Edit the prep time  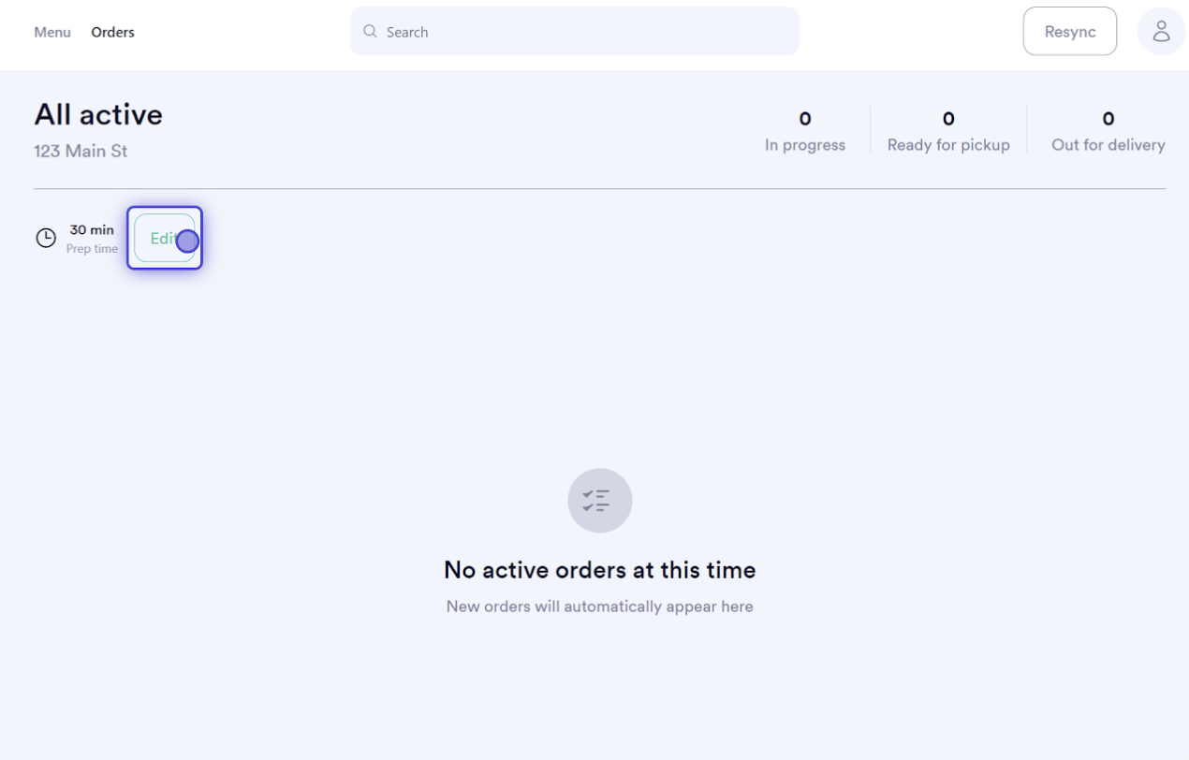[165, 238]
